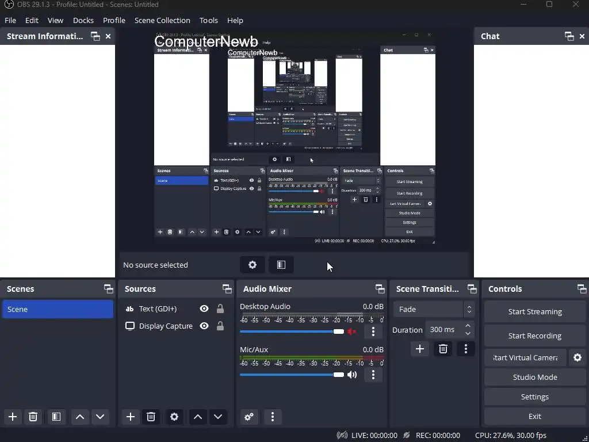Open the Help menu

pyautogui.click(x=235, y=20)
